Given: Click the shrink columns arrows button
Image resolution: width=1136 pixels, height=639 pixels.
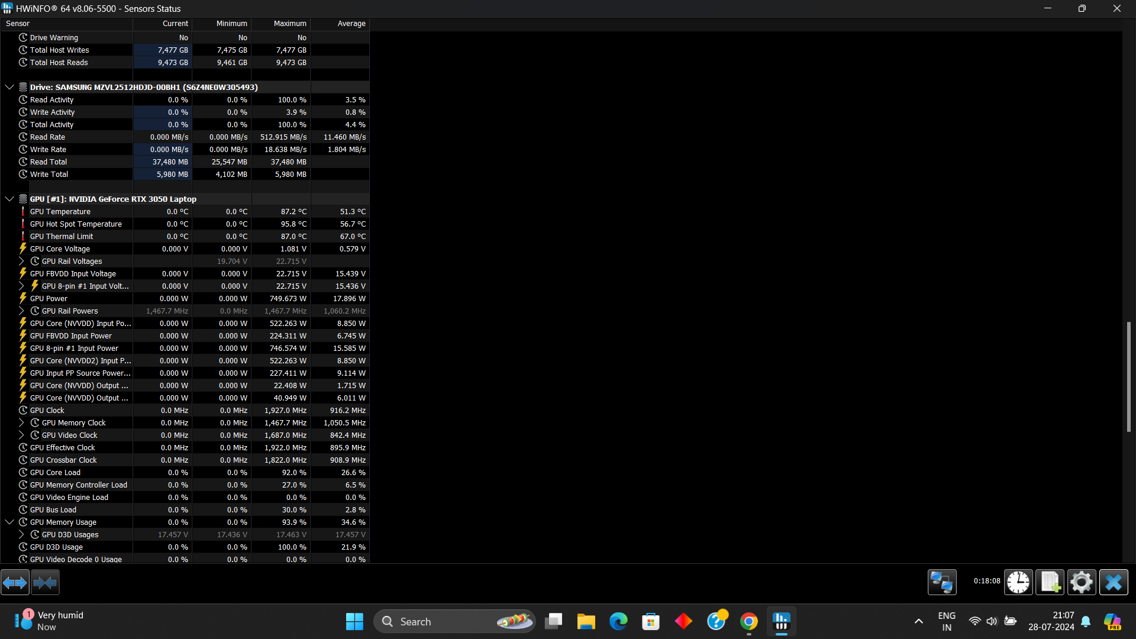Looking at the screenshot, I should click(45, 583).
